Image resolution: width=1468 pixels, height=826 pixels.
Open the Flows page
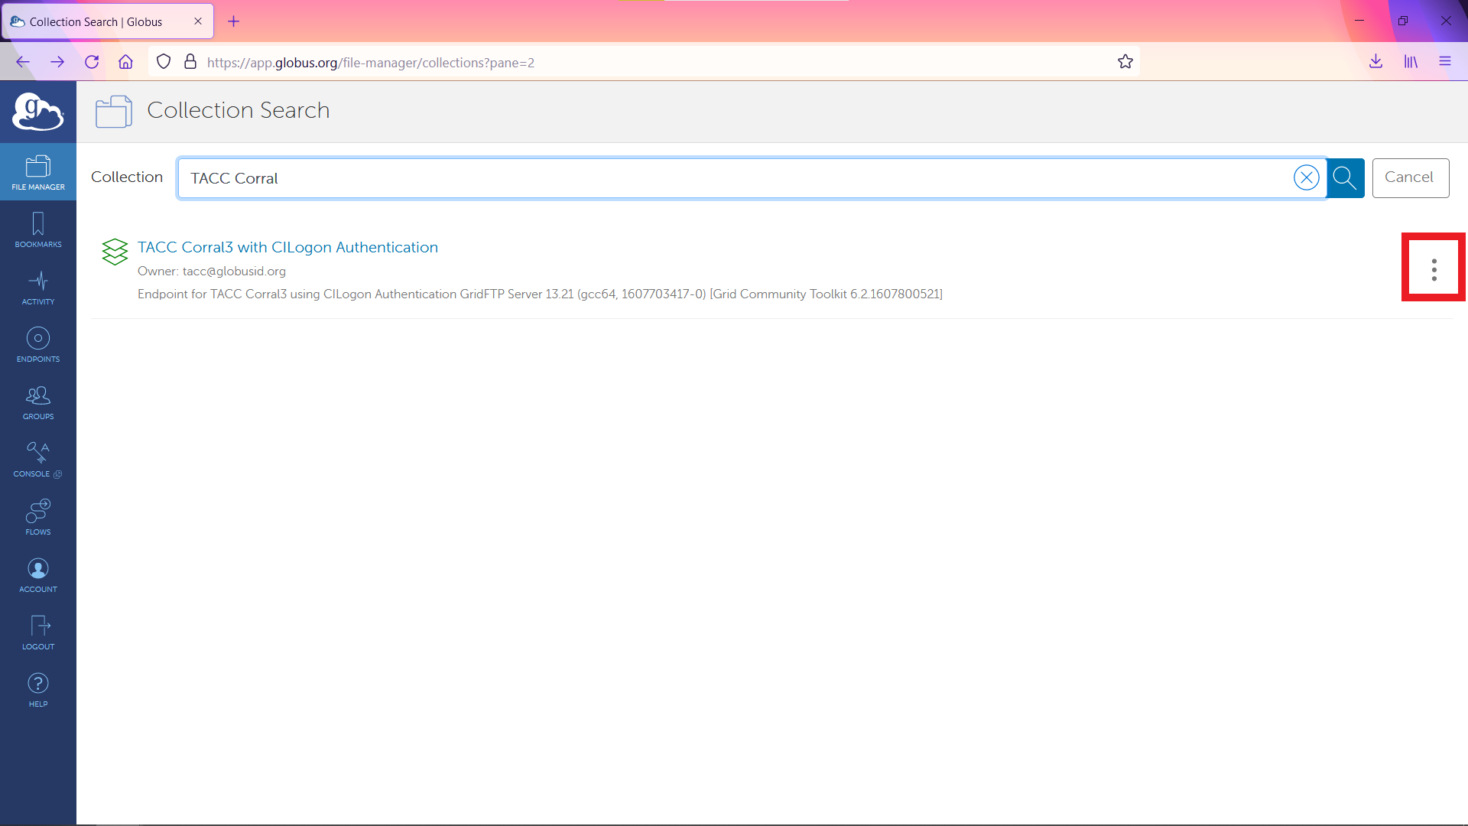38,517
